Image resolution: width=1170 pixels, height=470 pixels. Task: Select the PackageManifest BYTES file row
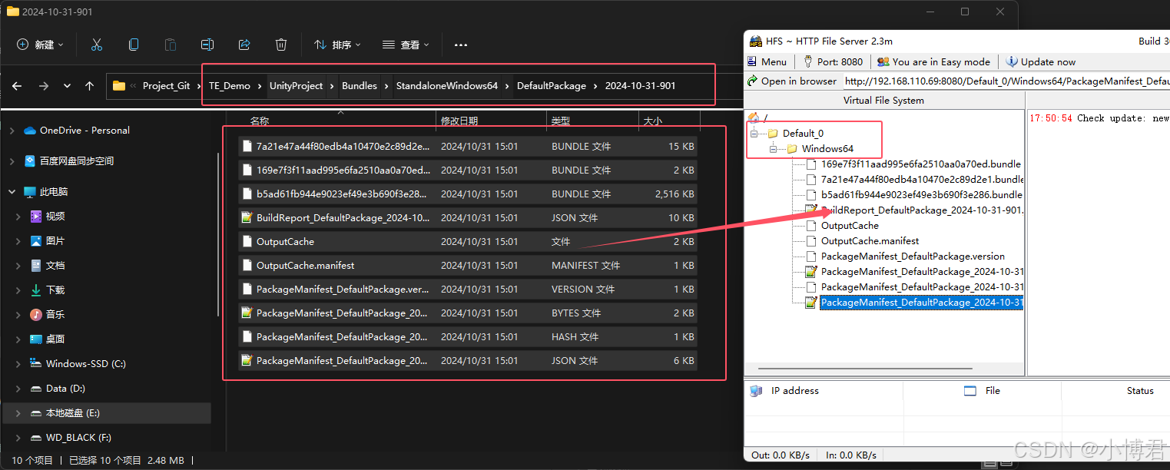pos(467,313)
